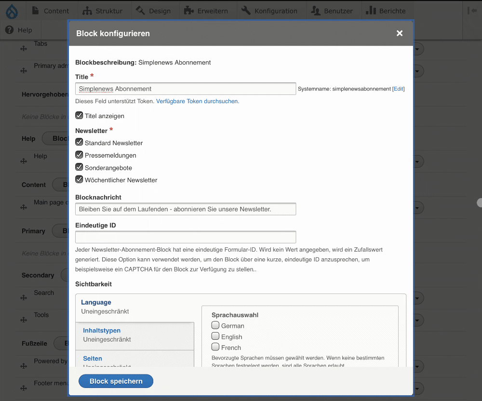Screen dimensions: 482x401
Task: Click drag handle icon for Tabs row
Action: click(x=24, y=49)
